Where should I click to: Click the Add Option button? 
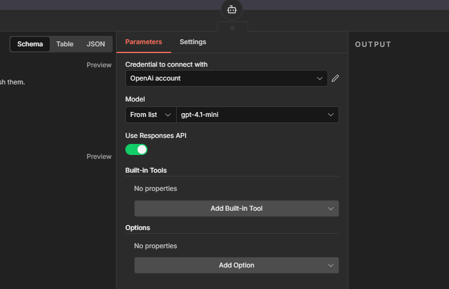pyautogui.click(x=236, y=265)
